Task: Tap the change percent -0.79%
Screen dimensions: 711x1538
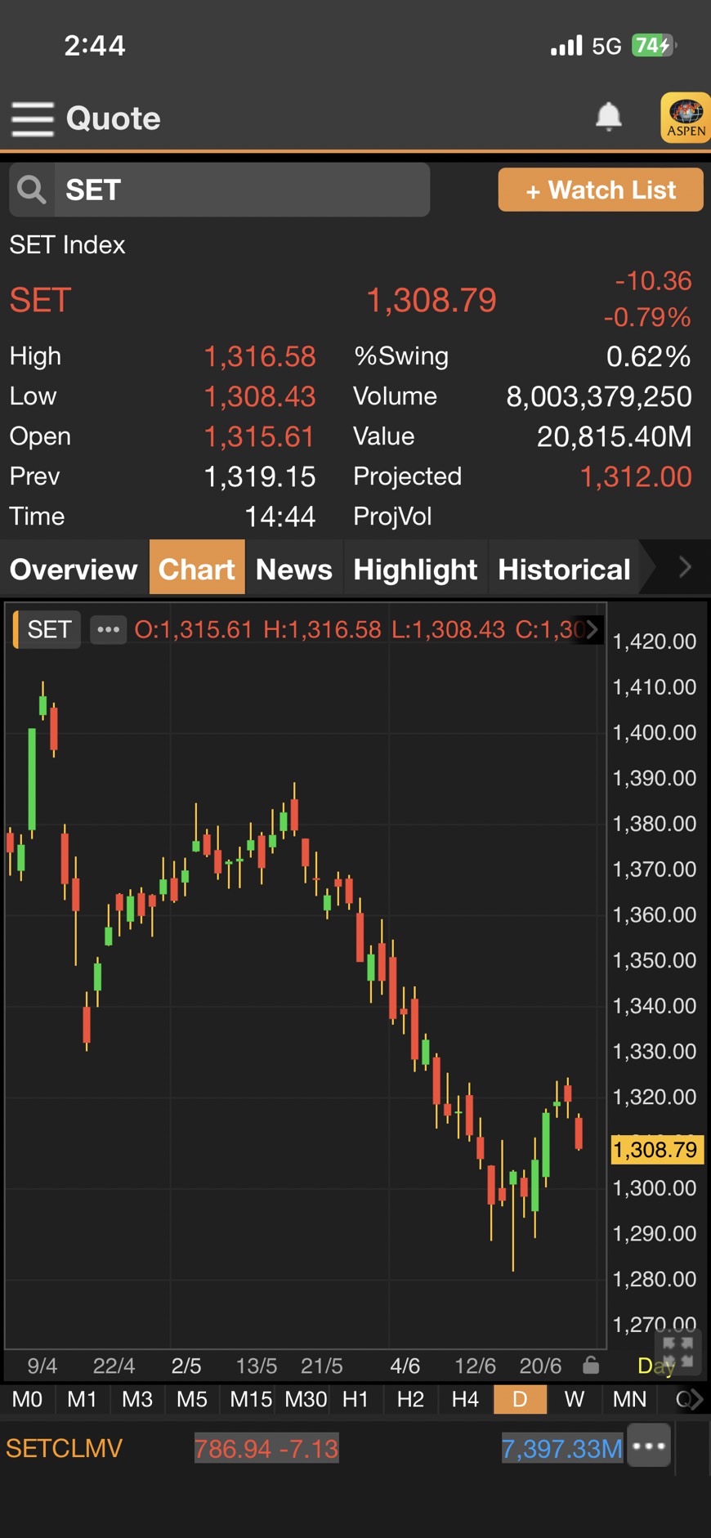Action: click(x=647, y=317)
